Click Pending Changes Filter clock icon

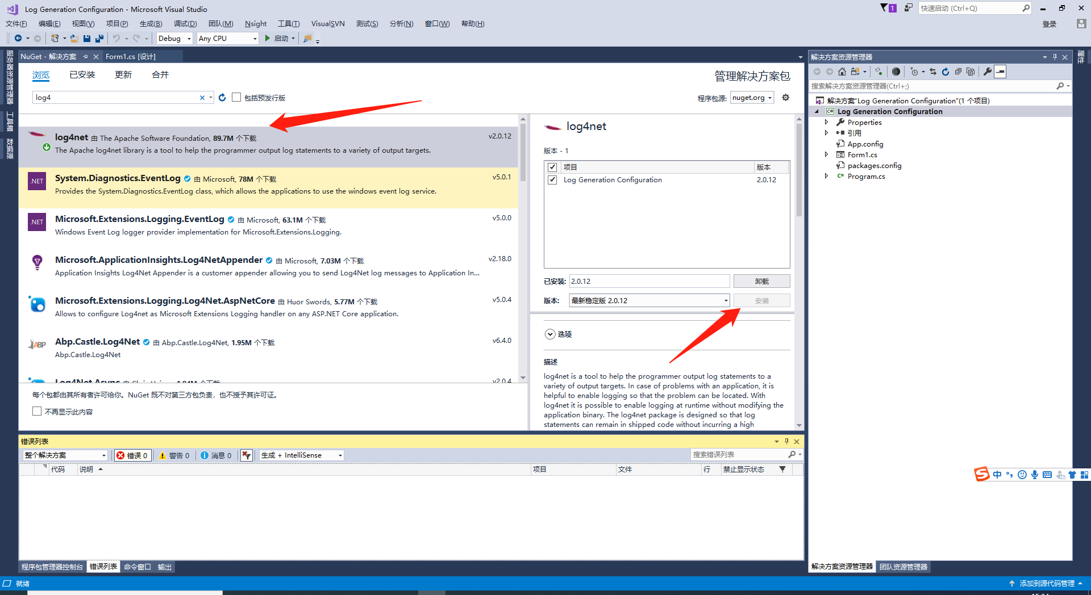914,72
